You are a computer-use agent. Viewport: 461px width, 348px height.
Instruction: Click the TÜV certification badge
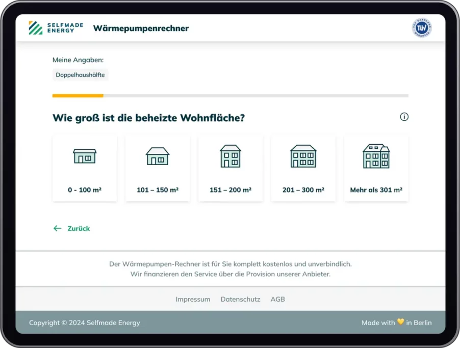tap(421, 29)
